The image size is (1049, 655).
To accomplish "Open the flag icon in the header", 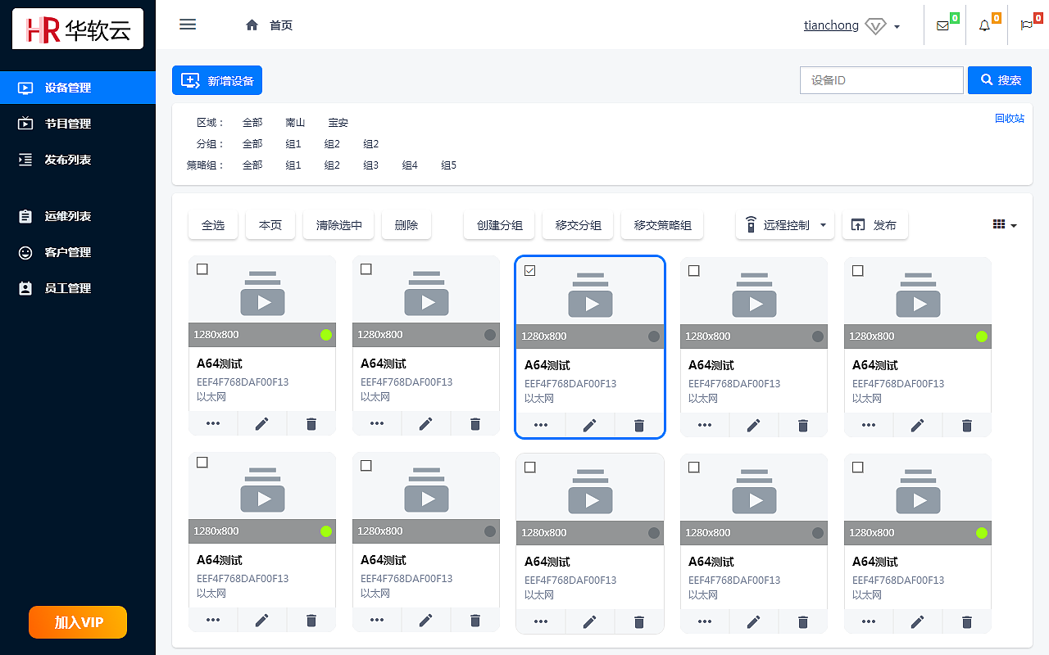I will point(1026,25).
